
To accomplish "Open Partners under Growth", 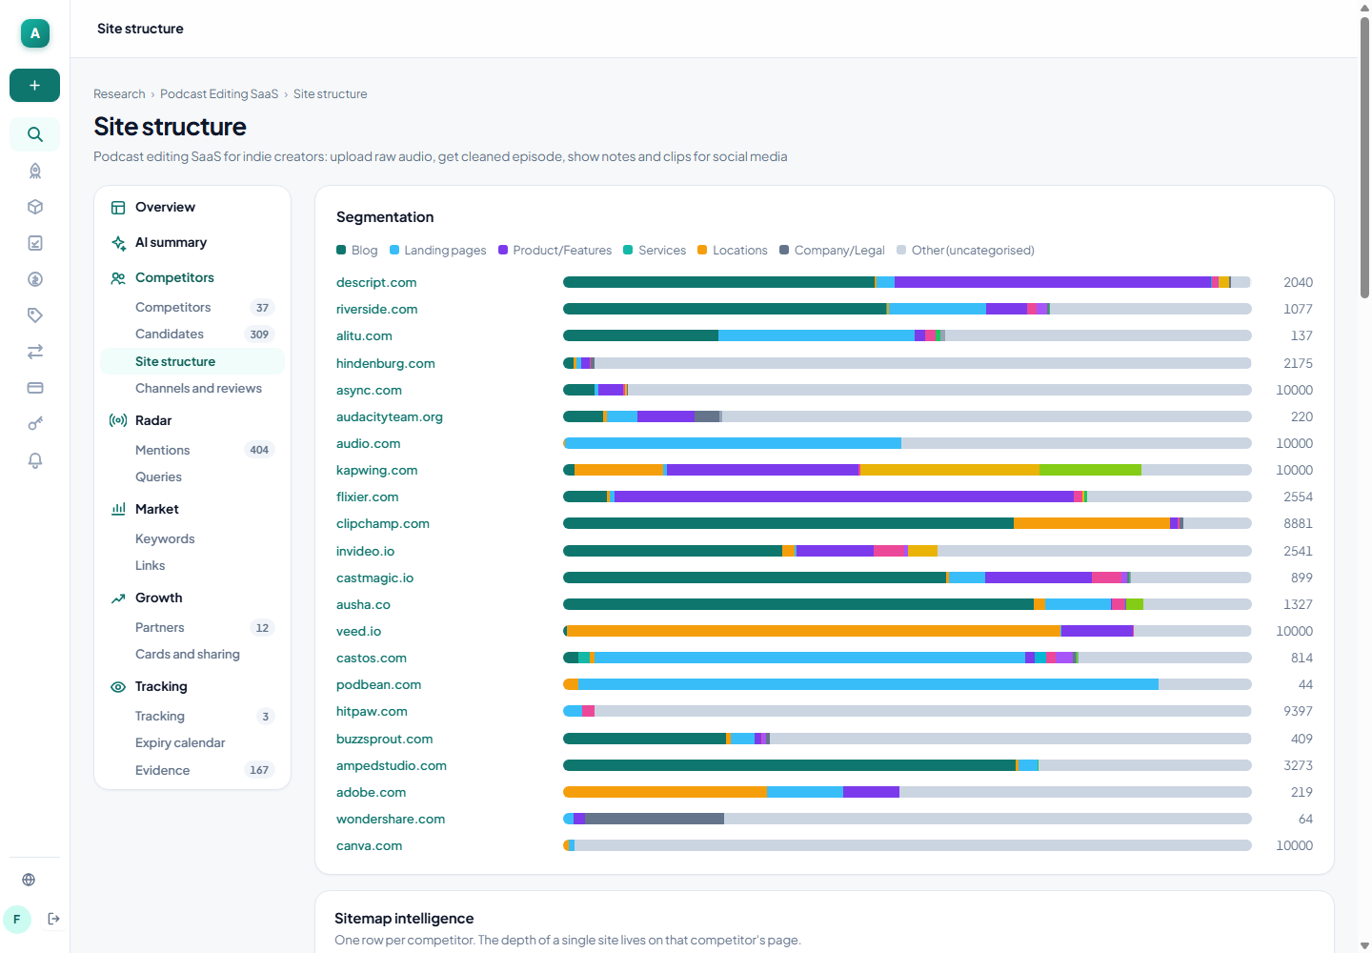I will tap(192, 627).
